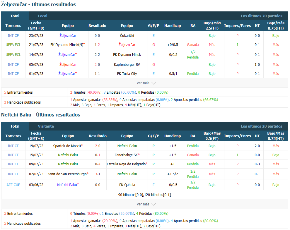This screenshot has height=230, width=290.
Task: Expand Ver más under Neftchi Baku results
Action: (x=146, y=204)
